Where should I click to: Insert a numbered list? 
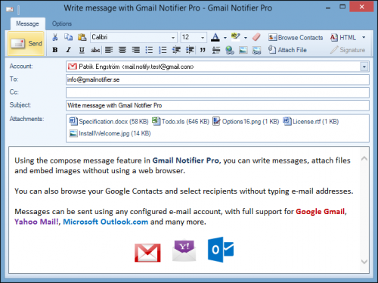163,50
